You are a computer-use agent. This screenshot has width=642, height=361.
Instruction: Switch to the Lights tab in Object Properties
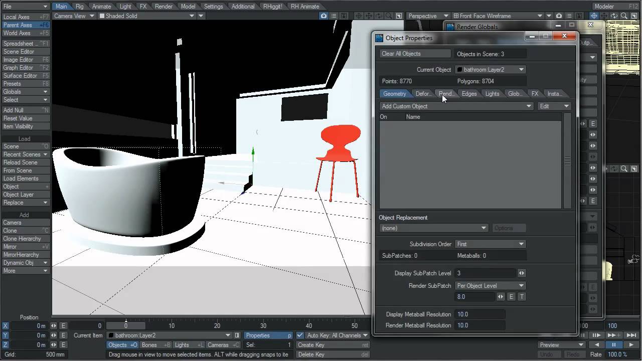point(492,94)
